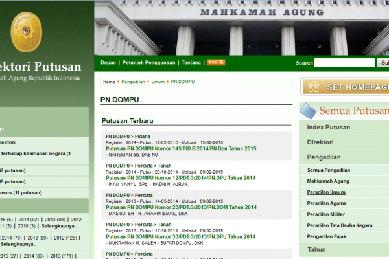Open Putusan Nomor 33/PDT.G/2013/PN.DPU
Image resolution: width=389 pixels, height=259 pixels.
(180, 237)
